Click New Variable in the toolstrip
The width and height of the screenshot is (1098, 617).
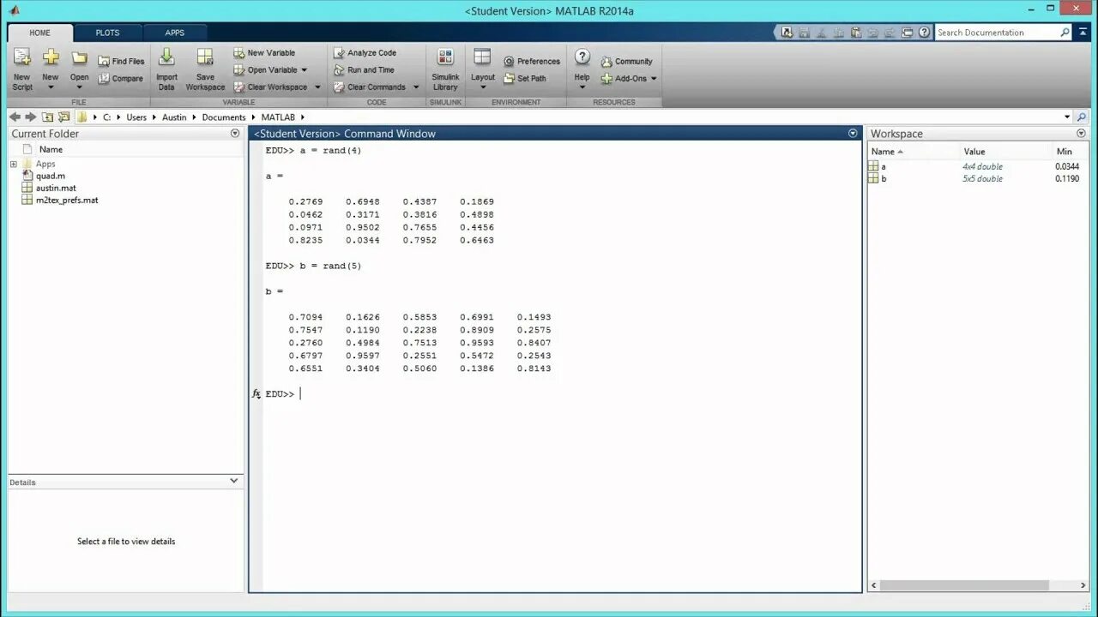click(264, 53)
